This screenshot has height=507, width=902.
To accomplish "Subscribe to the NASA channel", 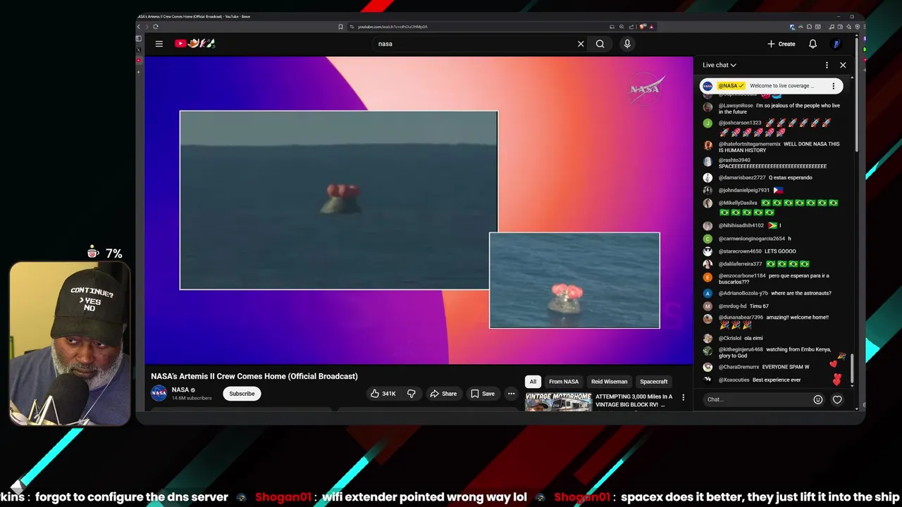I will click(242, 394).
